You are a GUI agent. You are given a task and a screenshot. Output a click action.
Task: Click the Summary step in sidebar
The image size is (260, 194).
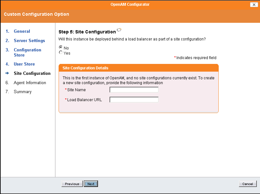point(22,92)
